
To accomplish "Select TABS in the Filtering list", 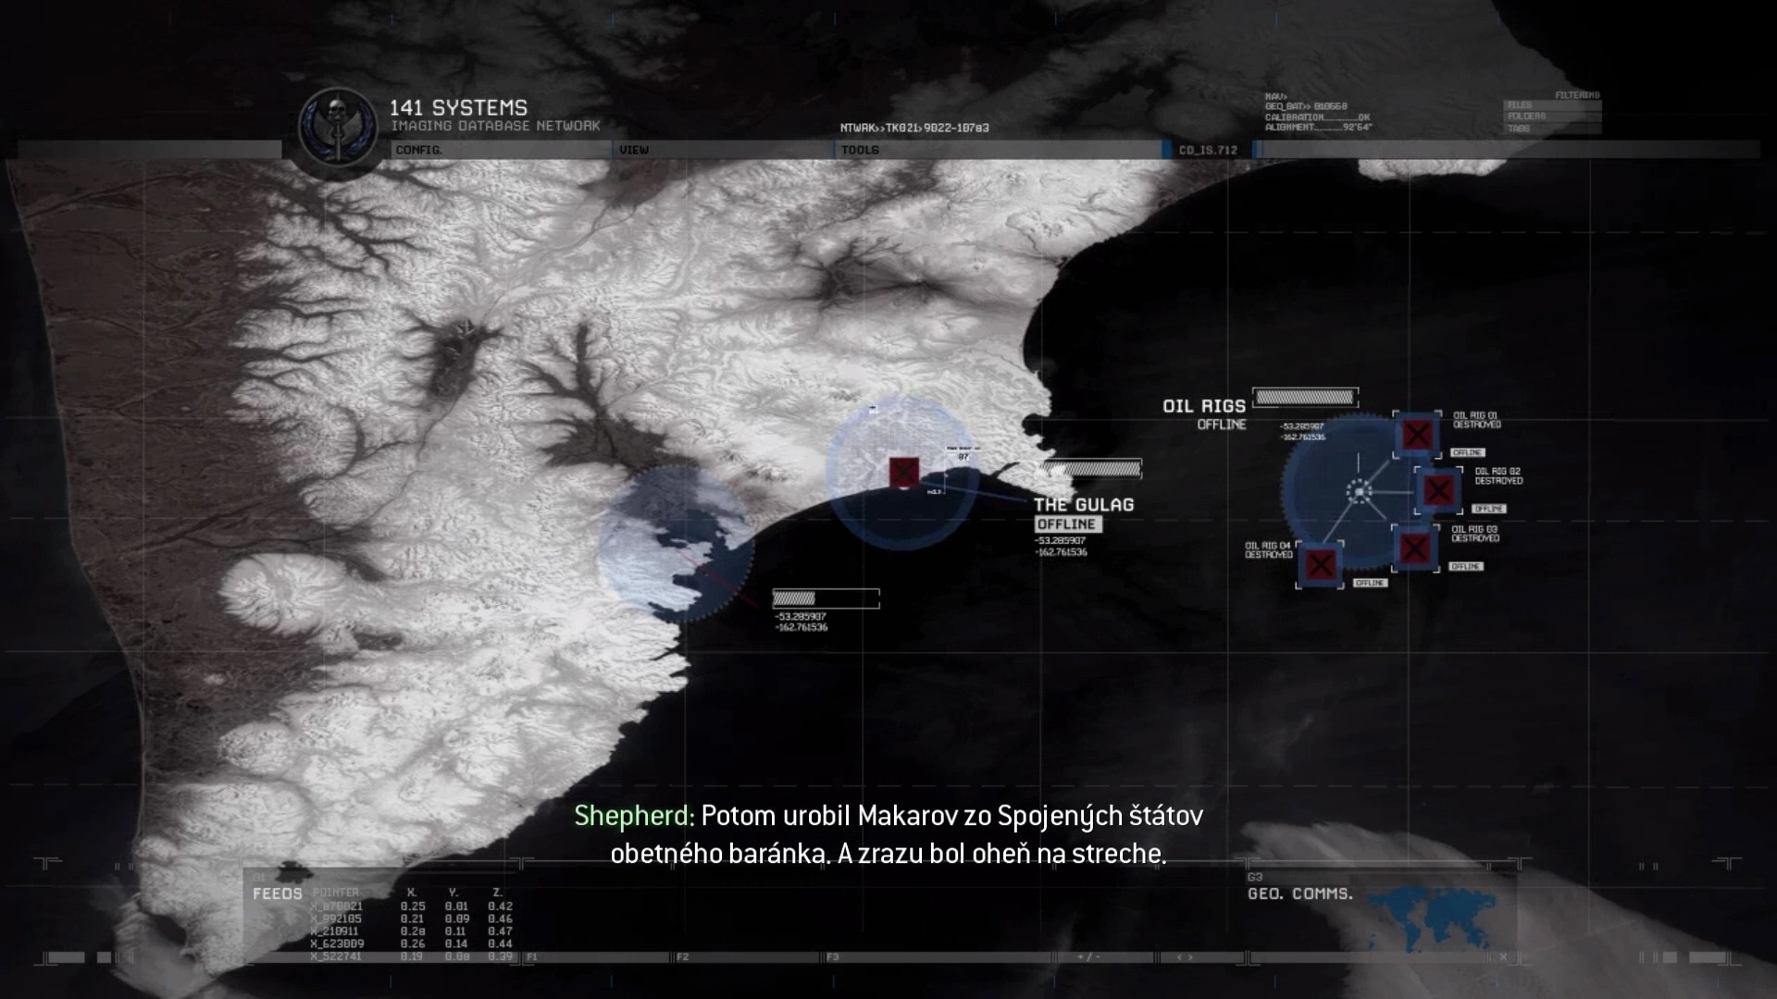I will pos(1553,129).
